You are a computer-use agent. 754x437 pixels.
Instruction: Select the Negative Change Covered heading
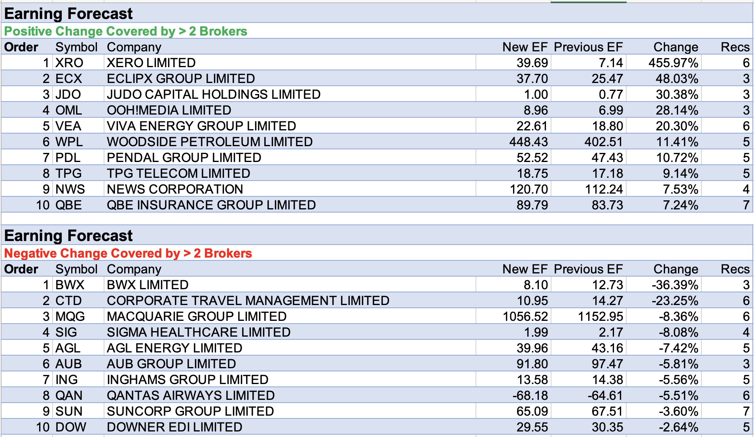(128, 253)
